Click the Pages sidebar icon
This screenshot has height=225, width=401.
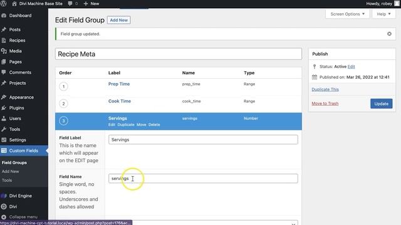[4, 62]
